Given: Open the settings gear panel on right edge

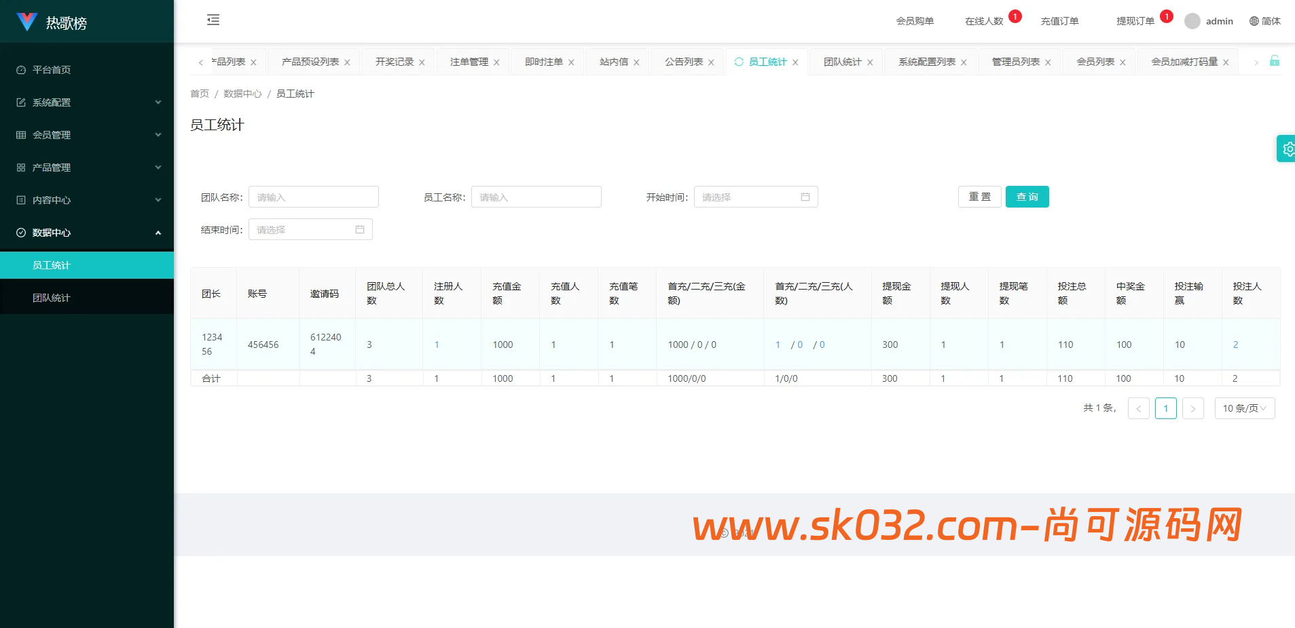Looking at the screenshot, I should 1287,149.
